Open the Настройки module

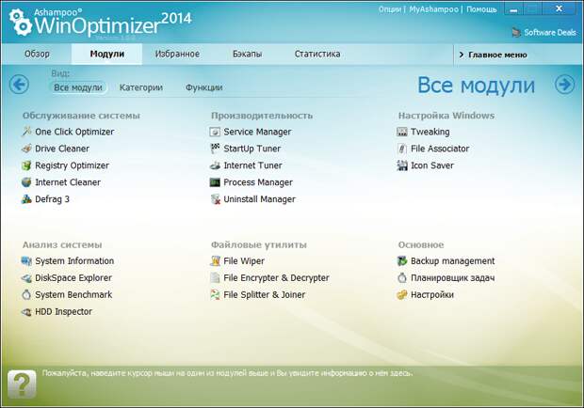[432, 294]
